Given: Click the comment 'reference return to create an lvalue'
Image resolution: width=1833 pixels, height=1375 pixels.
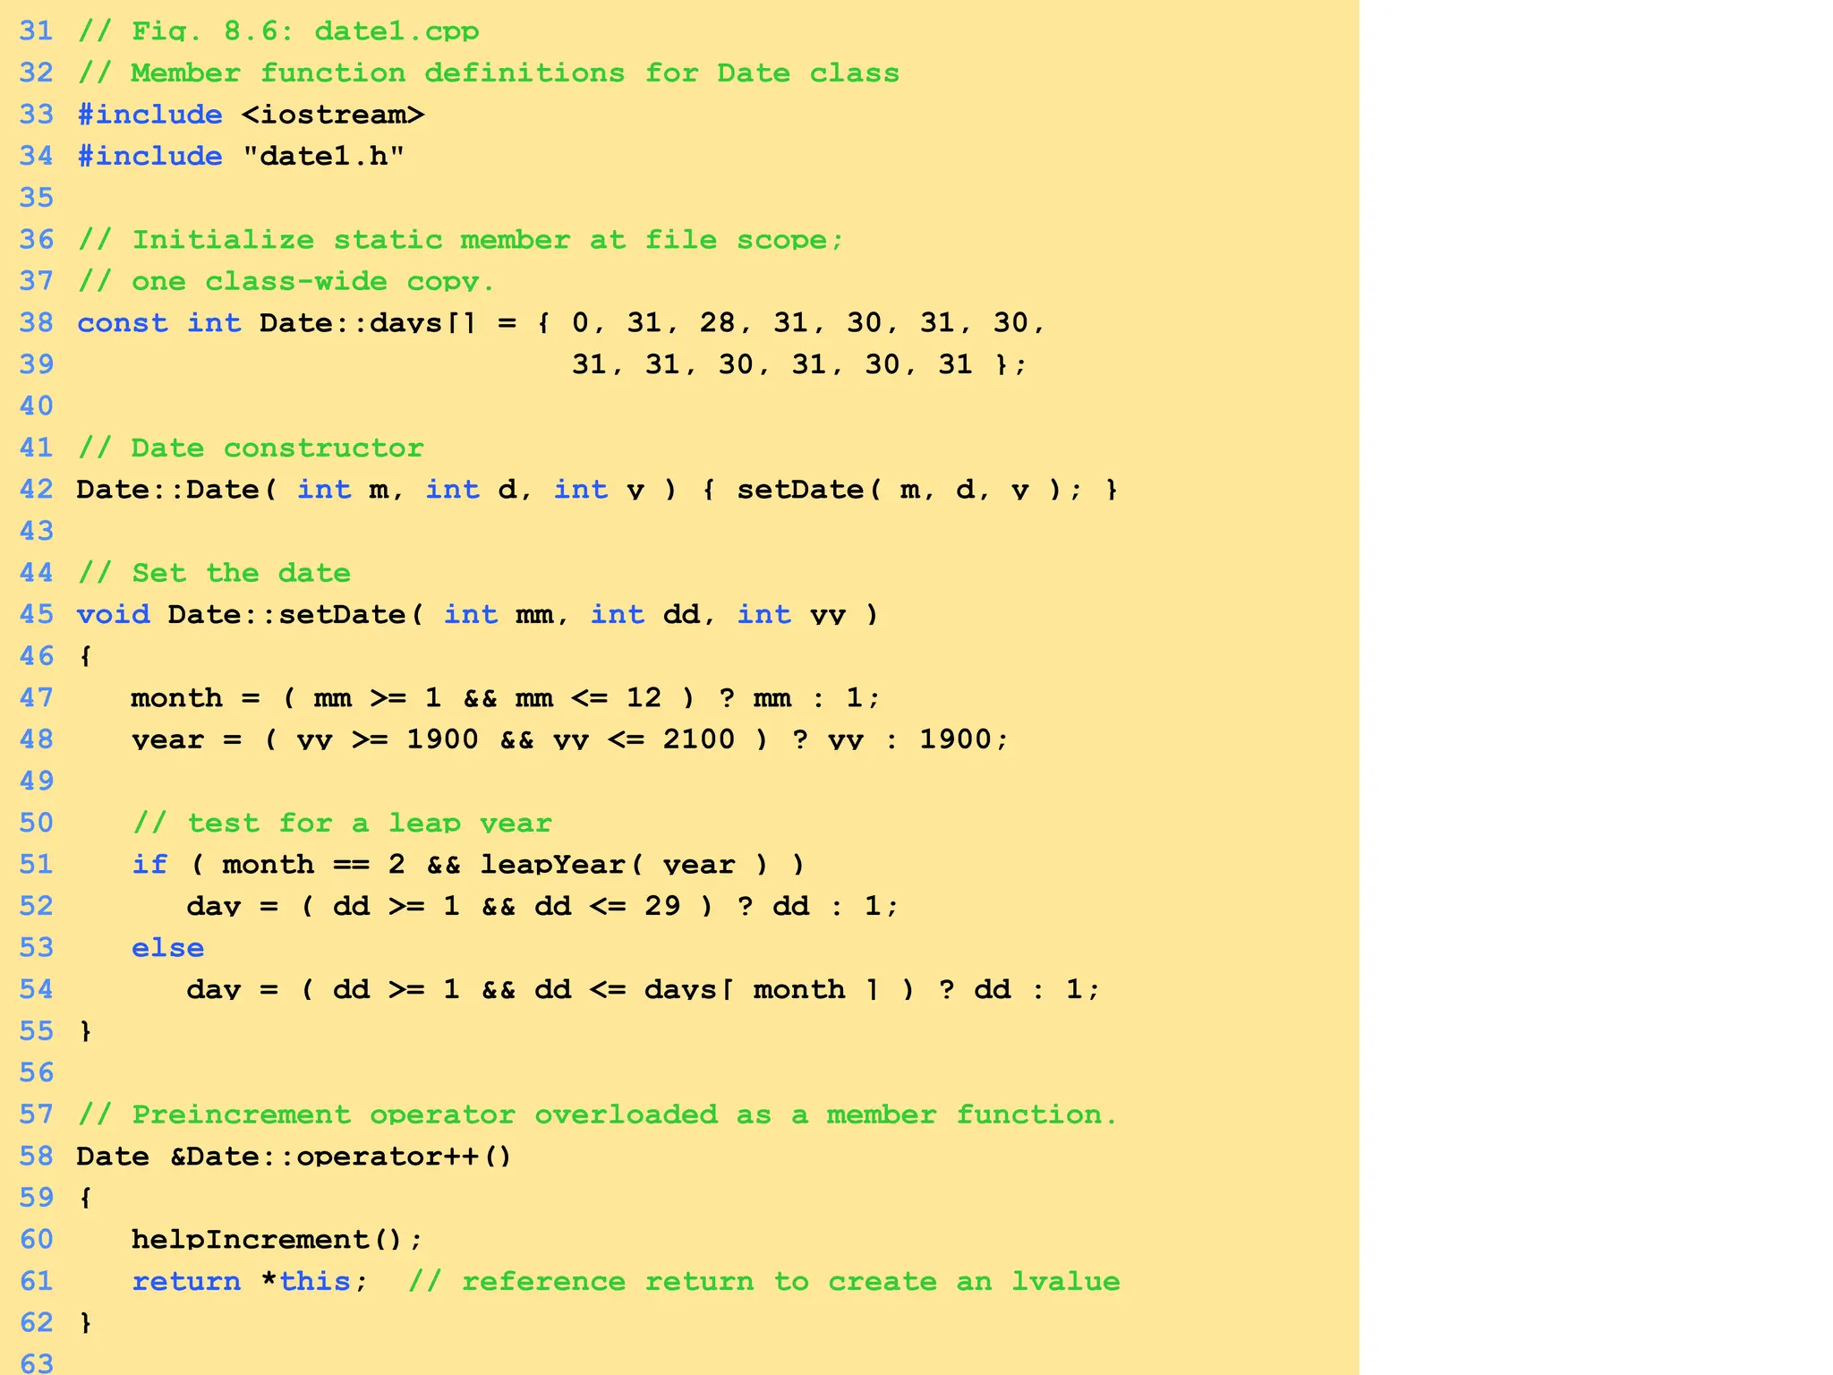Looking at the screenshot, I should [x=791, y=1281].
